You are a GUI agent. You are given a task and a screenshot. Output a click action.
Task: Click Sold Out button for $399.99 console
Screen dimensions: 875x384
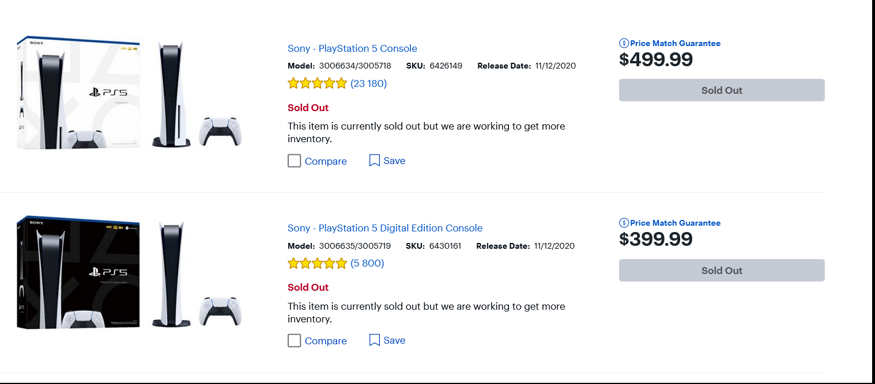722,271
